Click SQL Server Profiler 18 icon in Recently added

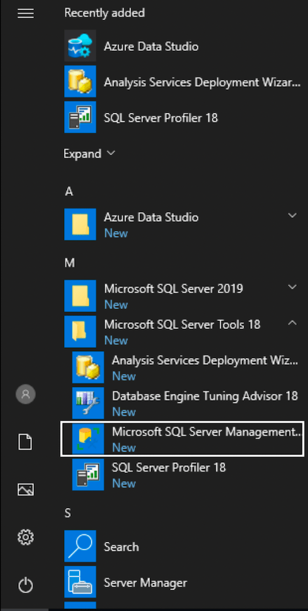(x=80, y=117)
